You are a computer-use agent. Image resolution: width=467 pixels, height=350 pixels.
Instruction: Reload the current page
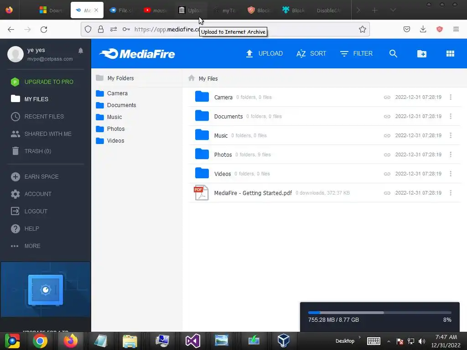point(44,29)
